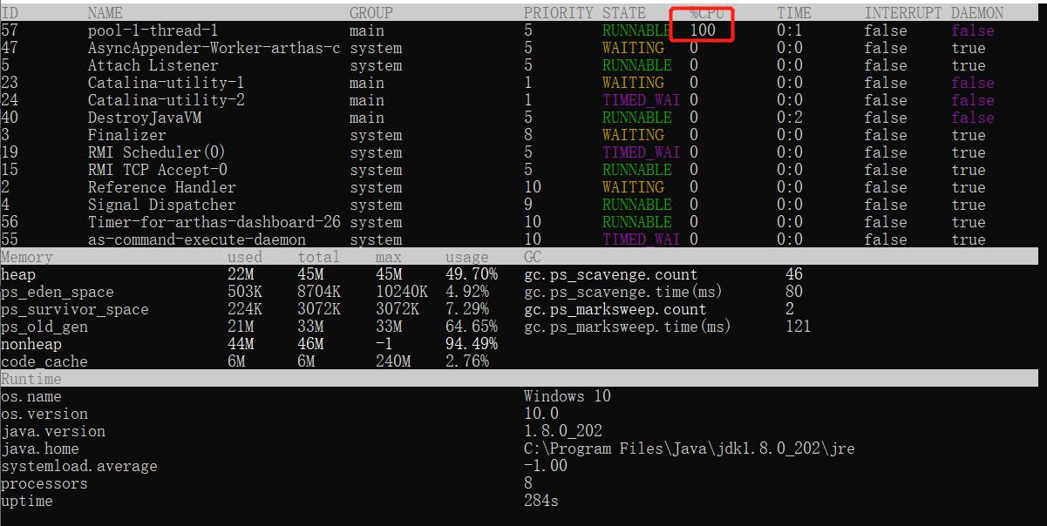Viewport: 1047px width, 526px height.
Task: Click java version value 1.8.0_202
Action: [563, 431]
